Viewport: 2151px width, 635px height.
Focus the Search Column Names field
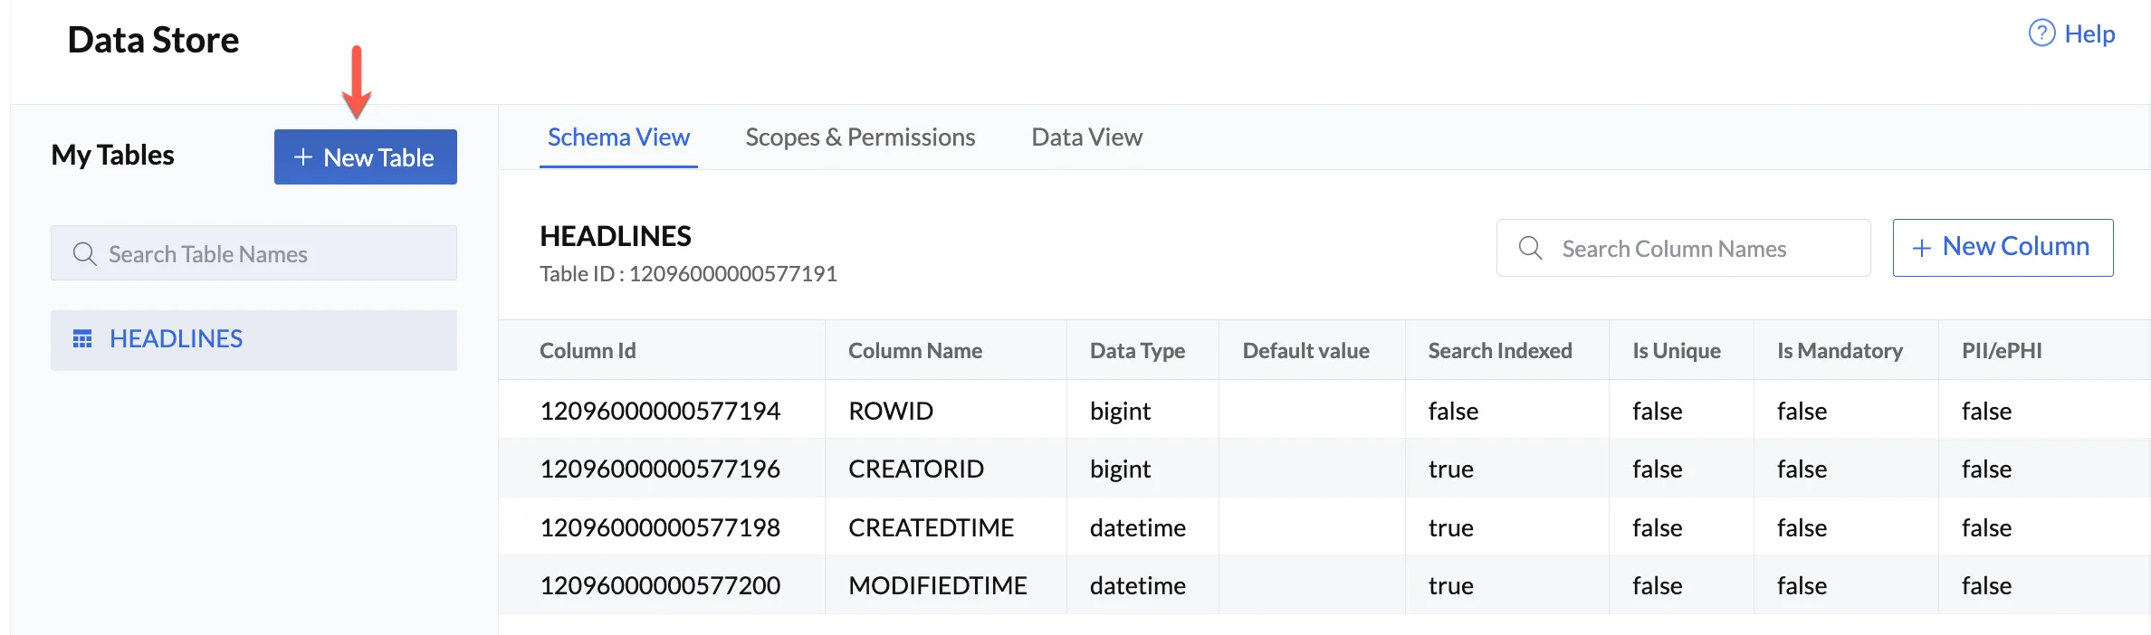point(1702,249)
